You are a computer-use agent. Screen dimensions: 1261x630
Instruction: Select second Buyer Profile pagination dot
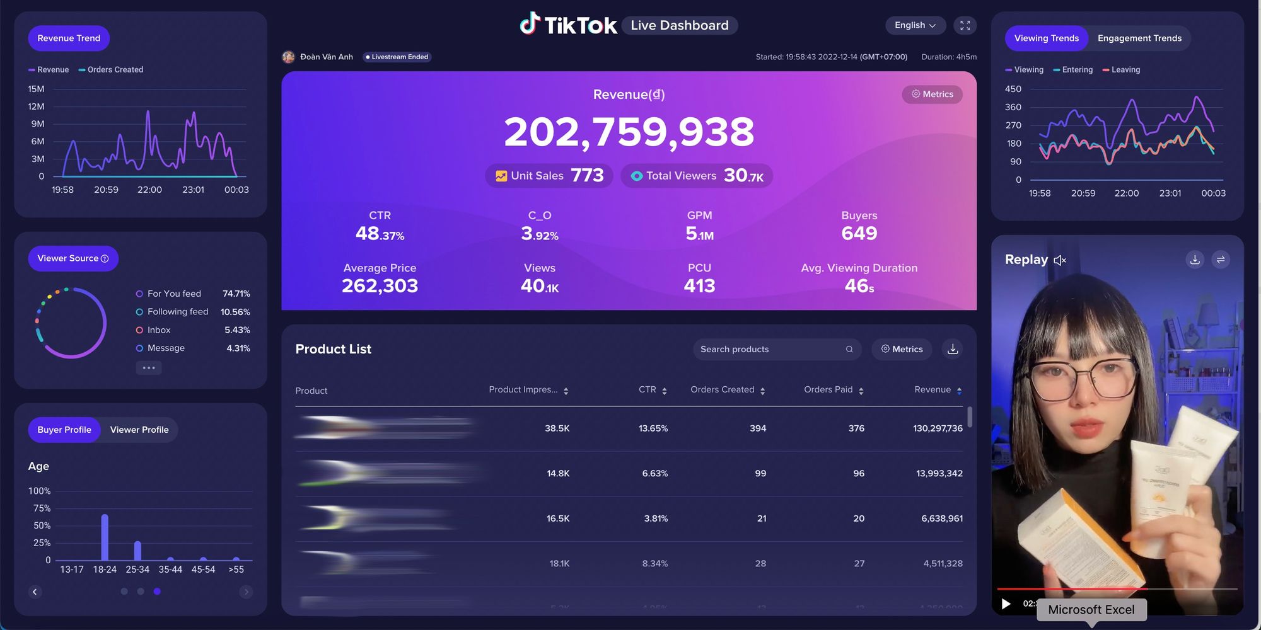(x=141, y=592)
